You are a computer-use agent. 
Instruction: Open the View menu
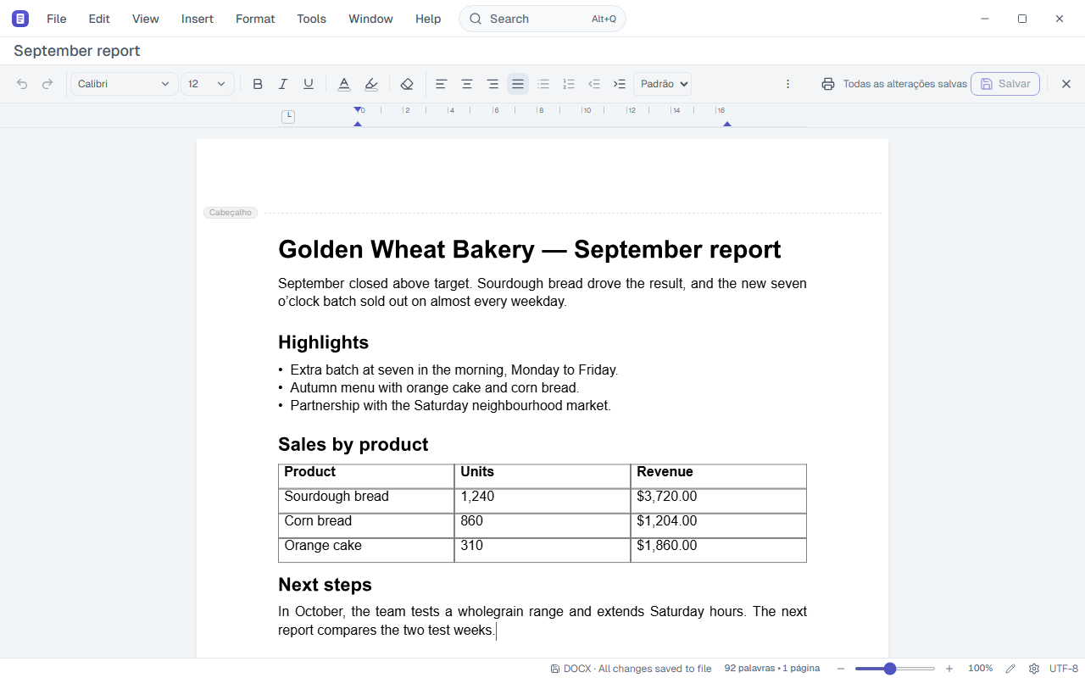click(146, 19)
